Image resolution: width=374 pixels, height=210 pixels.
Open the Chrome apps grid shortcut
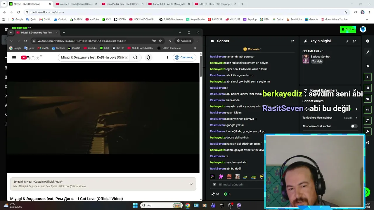point(4,20)
